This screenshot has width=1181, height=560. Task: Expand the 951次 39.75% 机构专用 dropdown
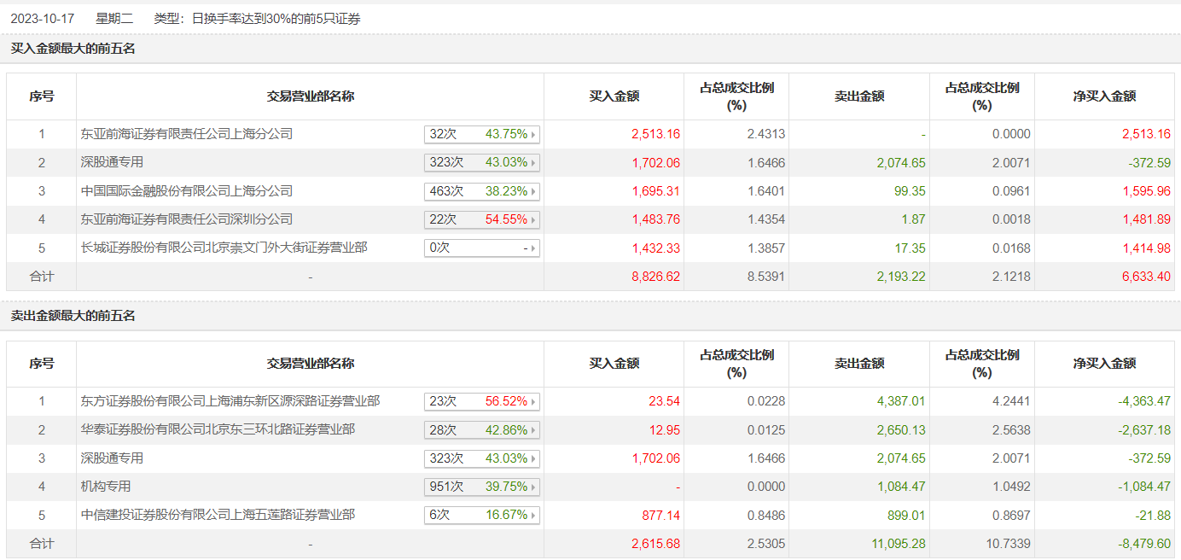(482, 487)
